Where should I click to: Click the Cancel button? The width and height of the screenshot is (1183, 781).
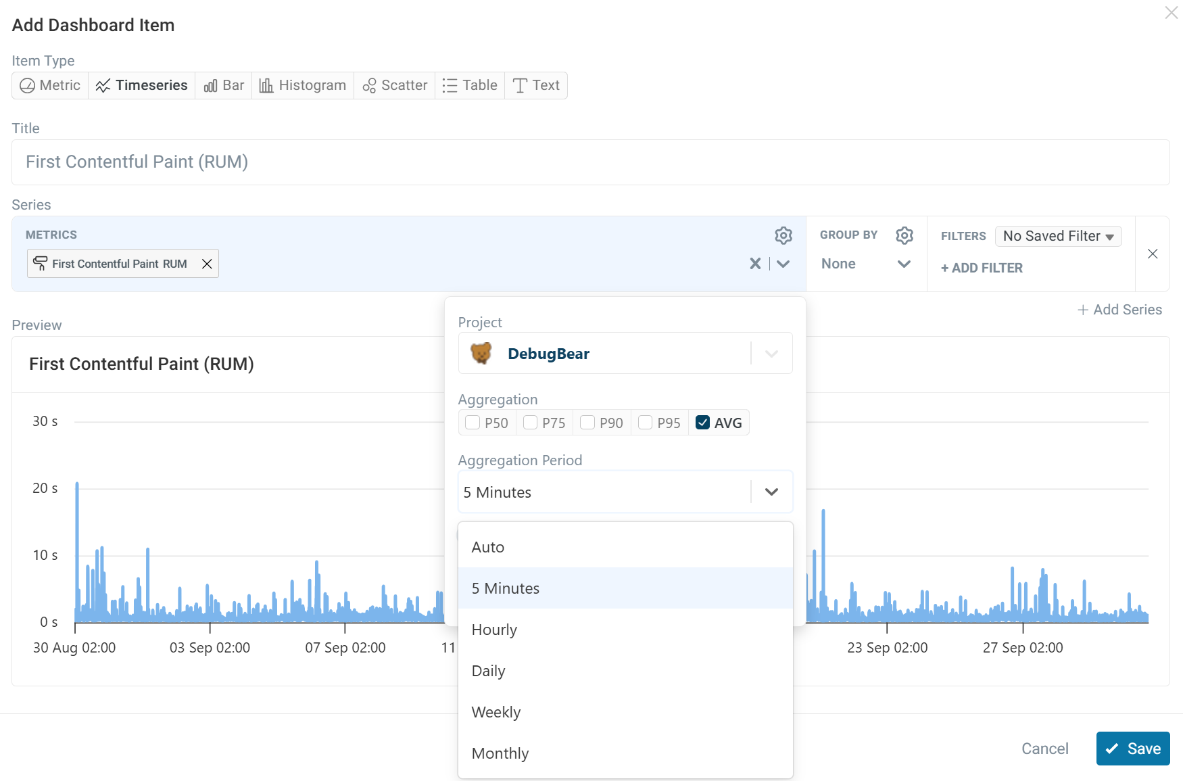1044,749
